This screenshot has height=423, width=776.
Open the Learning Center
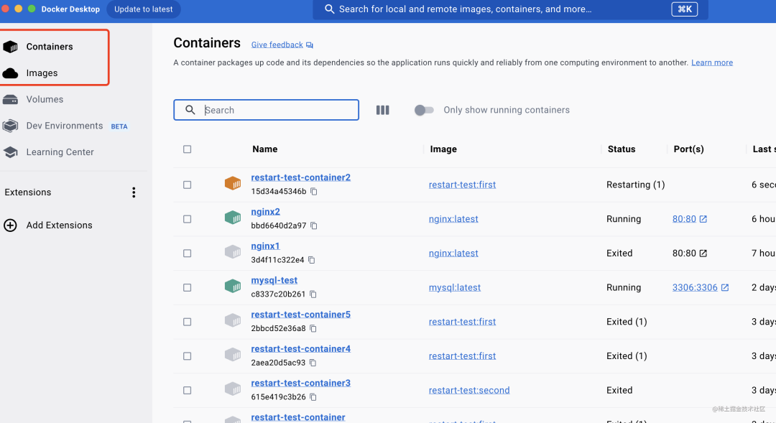point(60,152)
